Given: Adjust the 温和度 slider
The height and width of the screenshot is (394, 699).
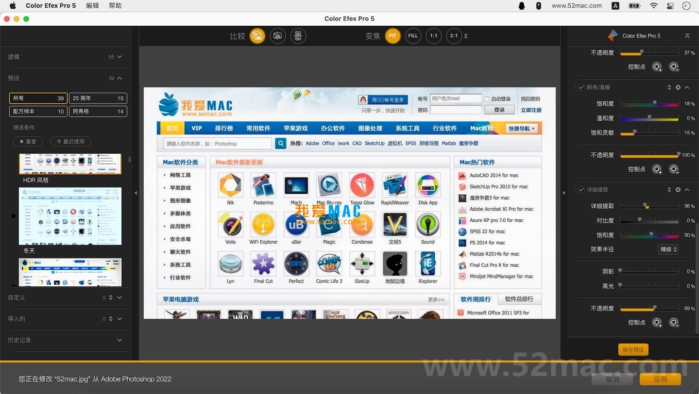Looking at the screenshot, I should coord(649,118).
